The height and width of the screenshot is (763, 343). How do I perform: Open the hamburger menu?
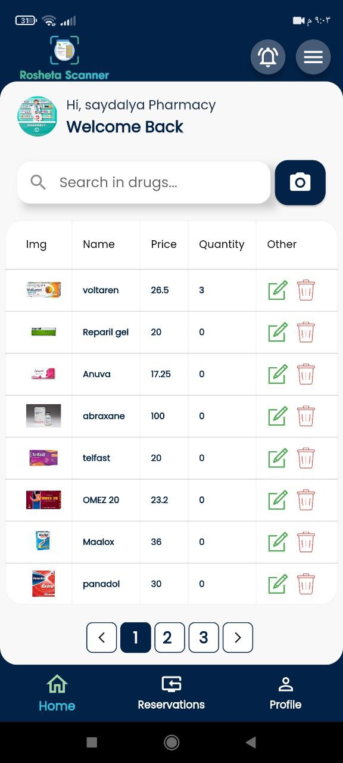313,57
